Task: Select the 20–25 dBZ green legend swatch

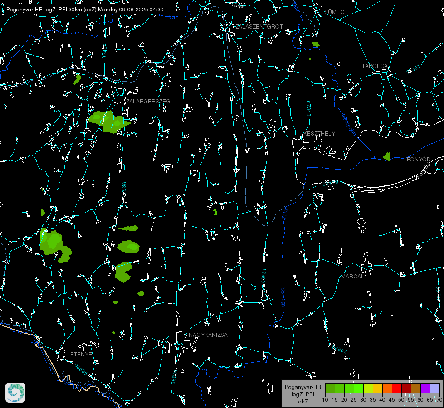Action: [x=349, y=388]
